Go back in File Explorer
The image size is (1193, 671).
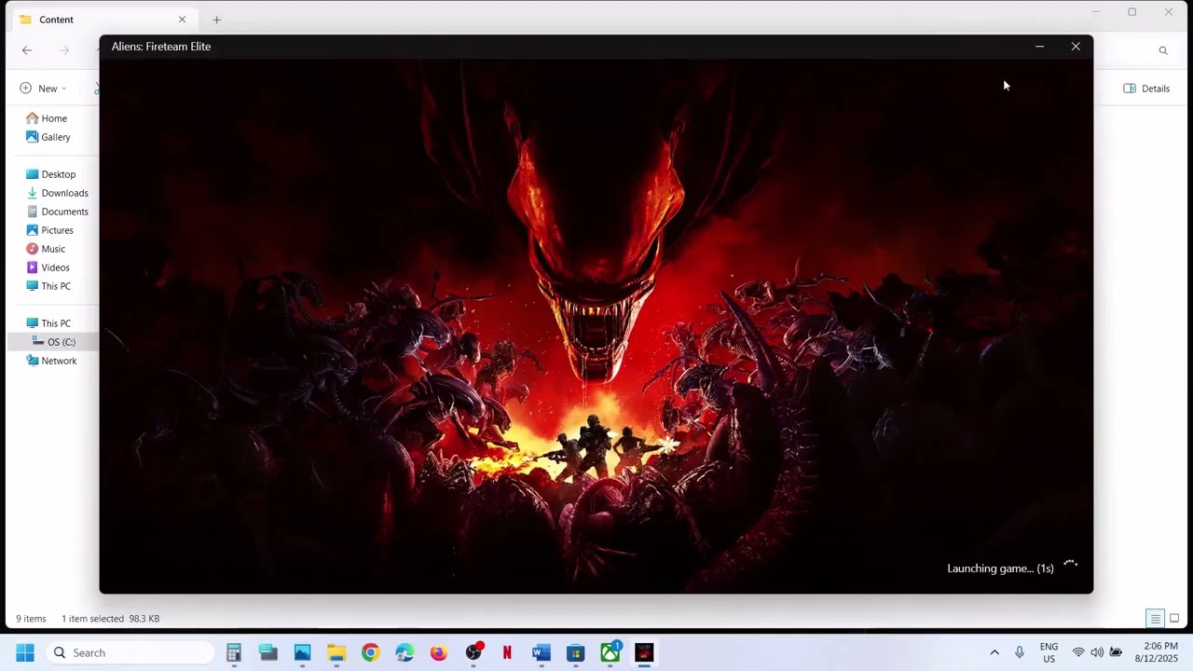click(27, 50)
